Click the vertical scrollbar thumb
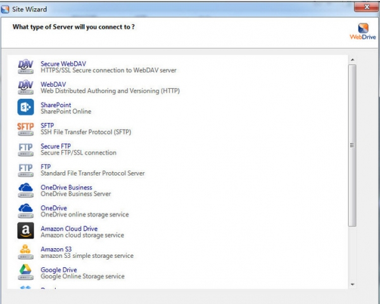This screenshot has width=380, height=304. click(x=352, y=146)
